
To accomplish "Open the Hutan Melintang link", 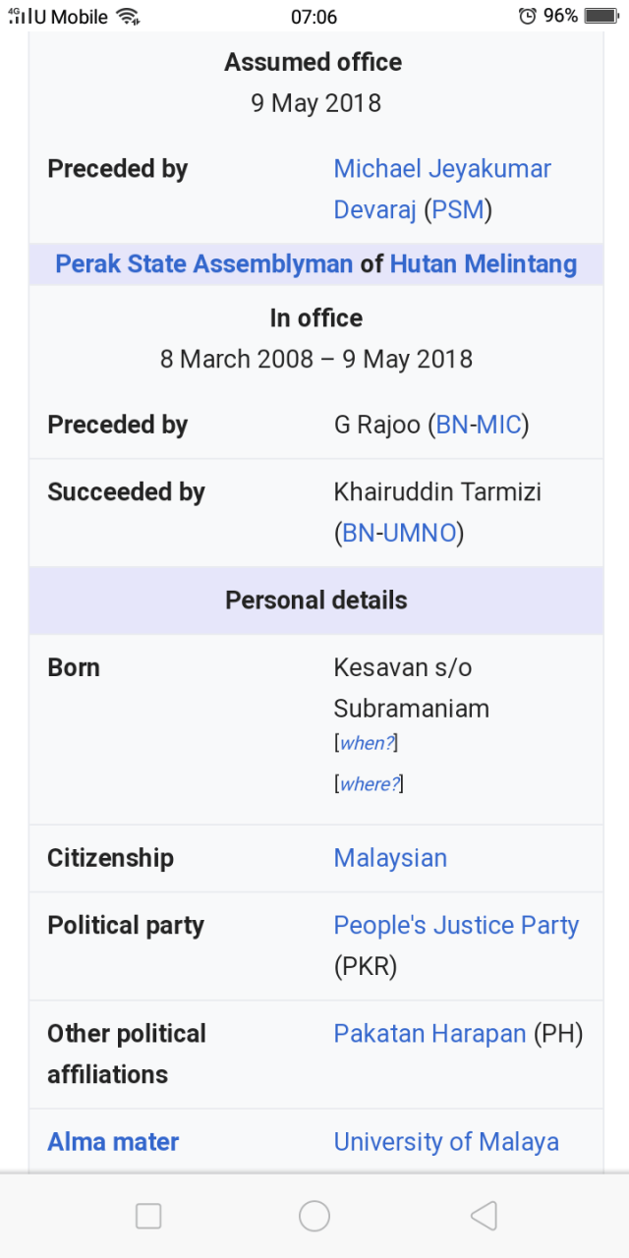I will click(483, 264).
